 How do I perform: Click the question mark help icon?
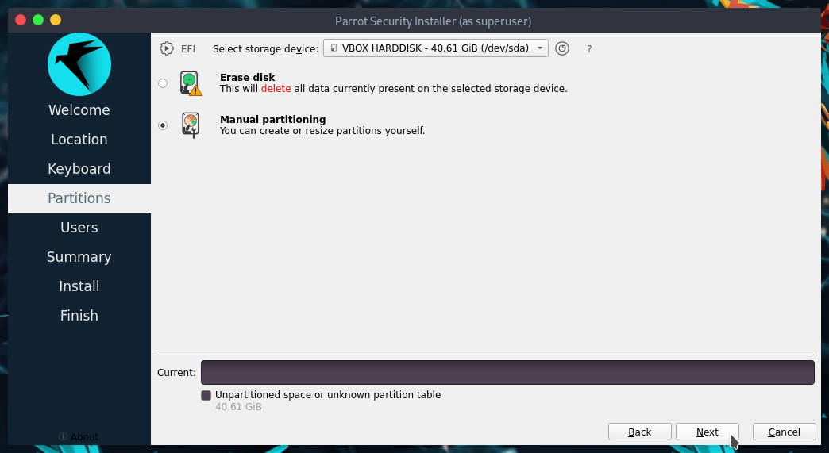pyautogui.click(x=589, y=49)
